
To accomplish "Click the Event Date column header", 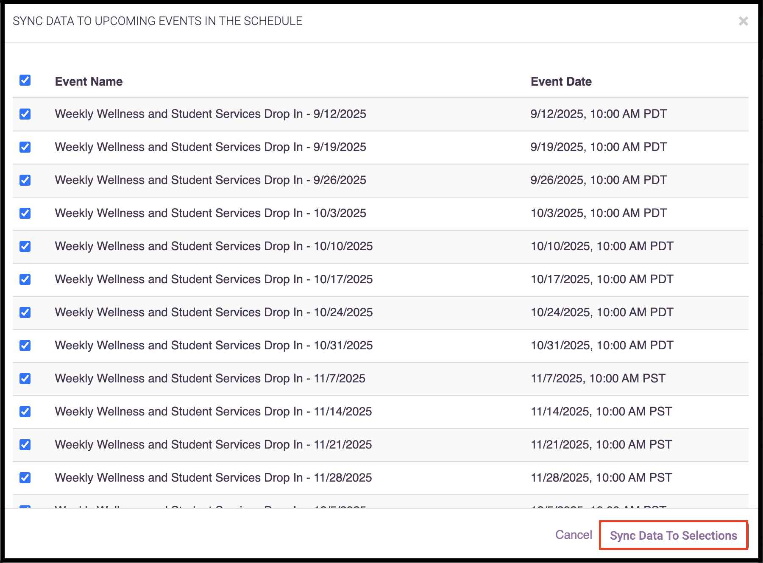I will pyautogui.click(x=561, y=81).
